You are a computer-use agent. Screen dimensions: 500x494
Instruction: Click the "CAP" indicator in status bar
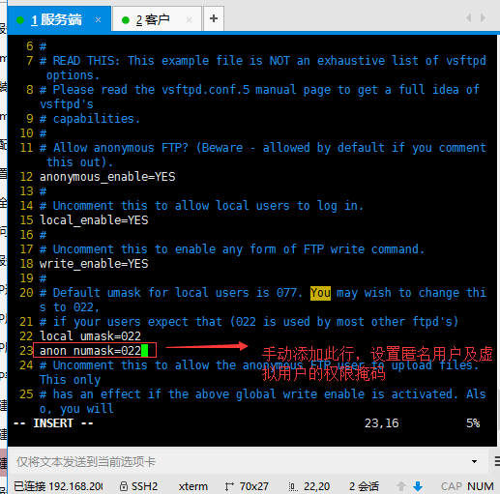[x=452, y=486]
